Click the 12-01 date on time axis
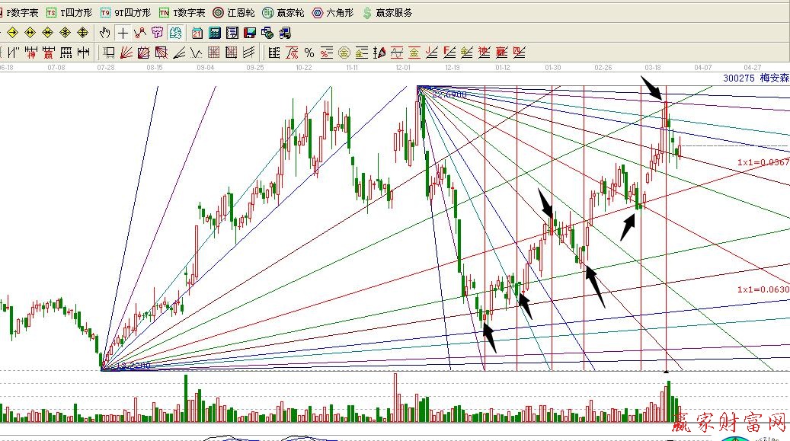The width and height of the screenshot is (790, 441). click(x=404, y=68)
